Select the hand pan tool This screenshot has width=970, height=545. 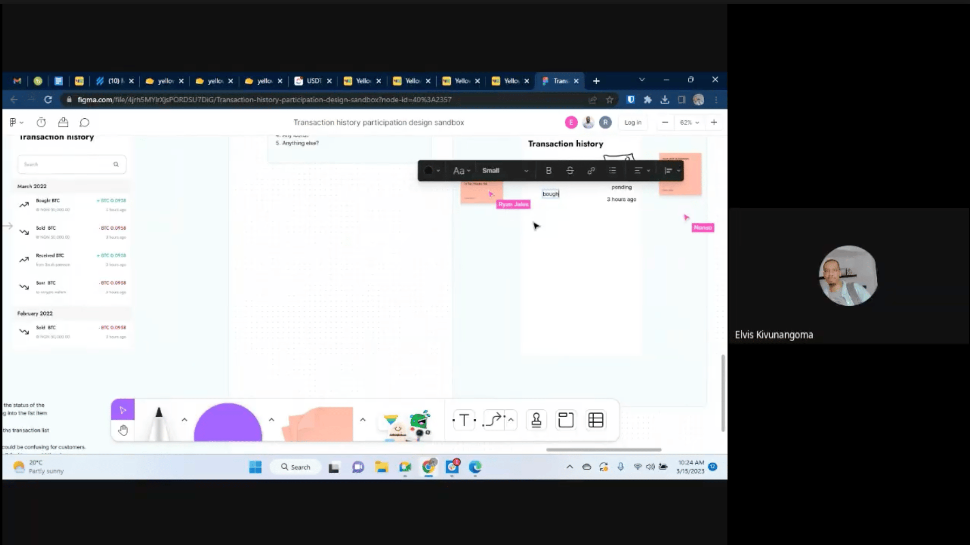point(123,430)
